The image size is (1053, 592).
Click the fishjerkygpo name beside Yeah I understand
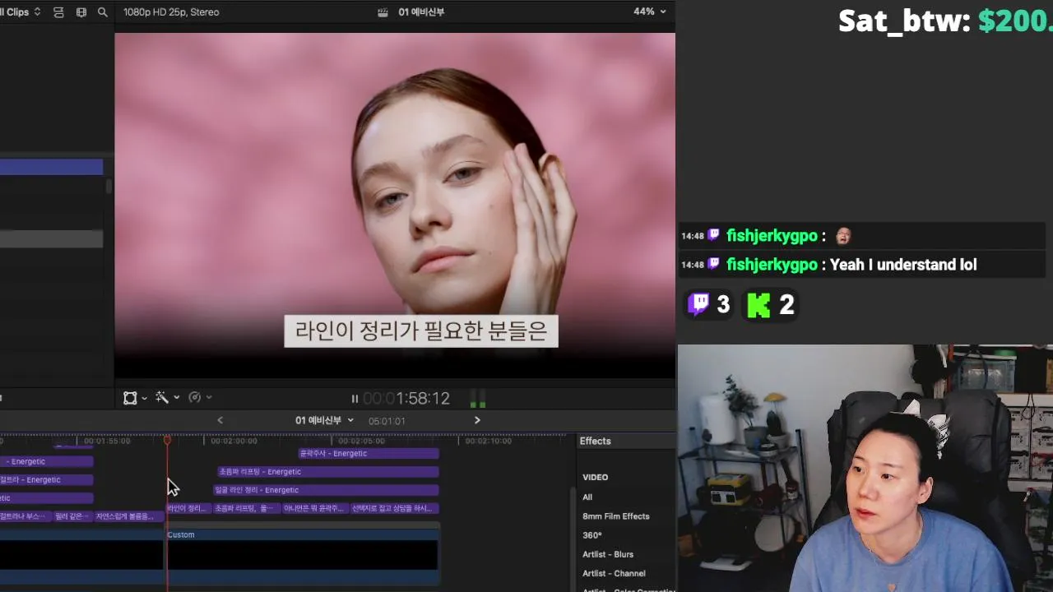click(772, 265)
